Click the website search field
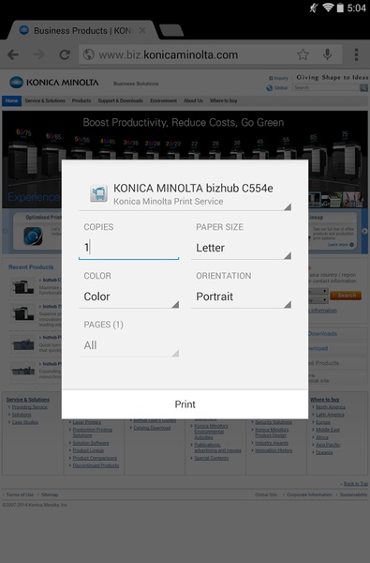370x563 pixels. coord(326,87)
